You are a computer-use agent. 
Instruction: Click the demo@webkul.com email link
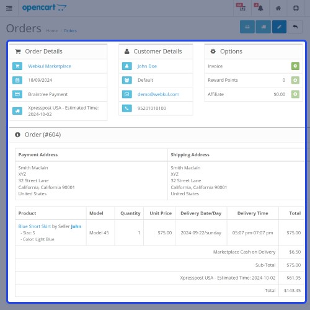[158, 94]
